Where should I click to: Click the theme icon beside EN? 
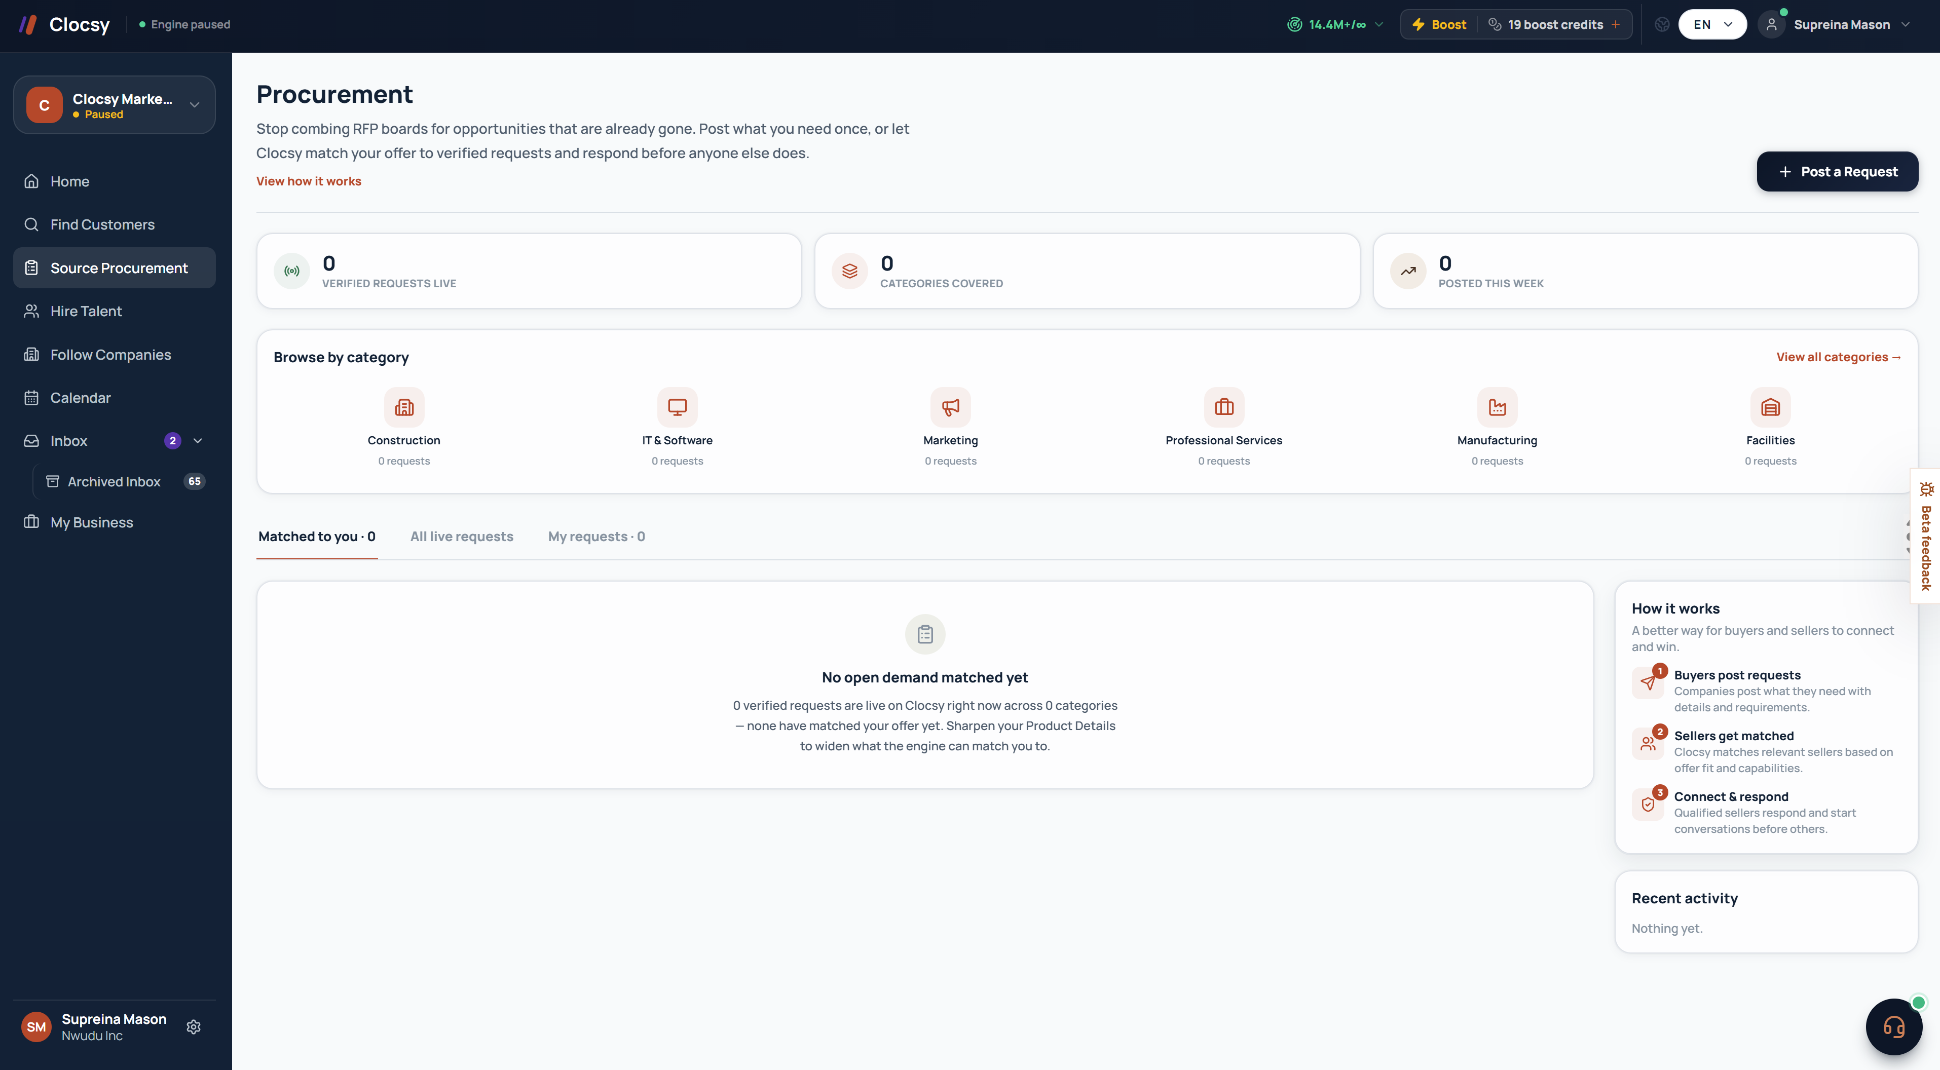(1662, 25)
